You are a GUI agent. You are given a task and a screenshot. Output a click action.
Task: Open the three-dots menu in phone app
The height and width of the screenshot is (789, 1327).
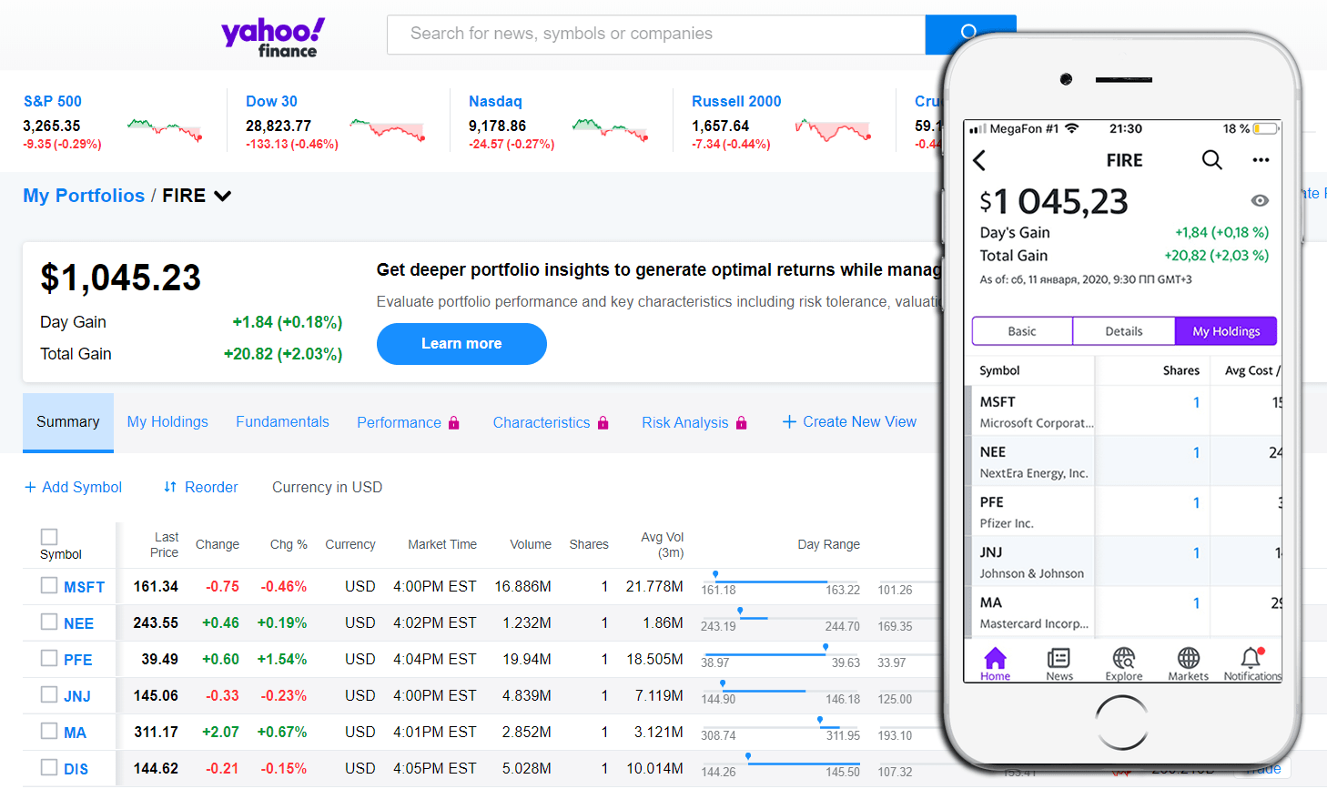(x=1261, y=160)
